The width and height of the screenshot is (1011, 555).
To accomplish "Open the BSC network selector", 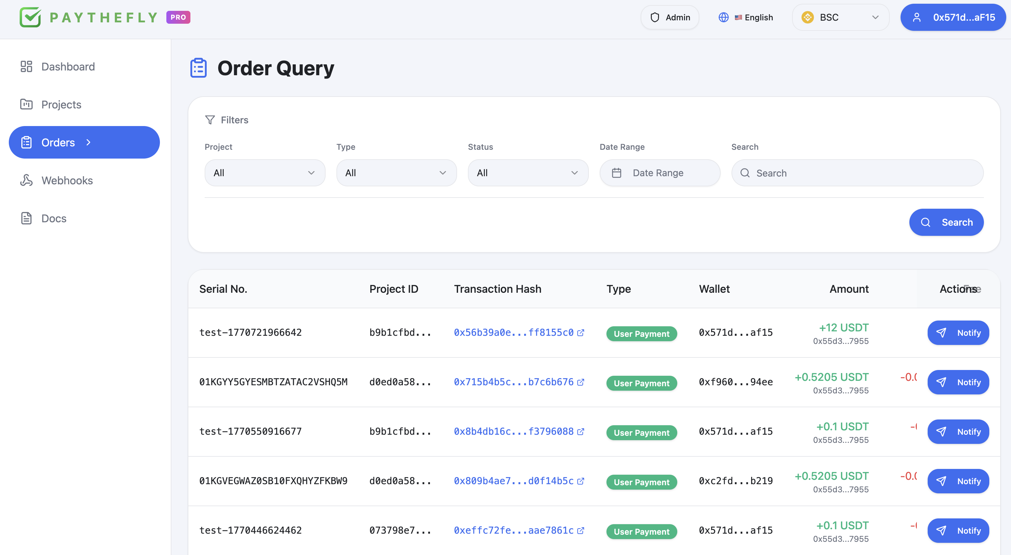I will click(x=840, y=17).
